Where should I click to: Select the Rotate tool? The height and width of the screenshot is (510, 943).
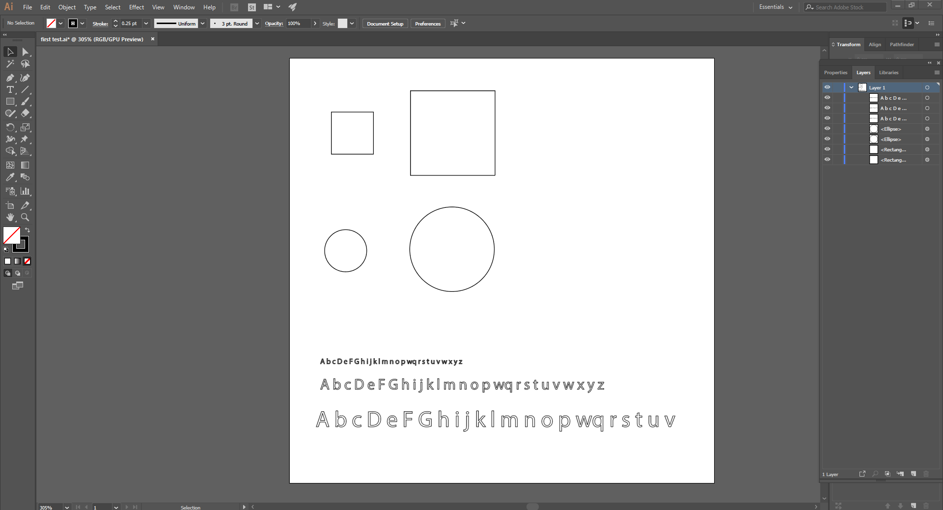pos(10,127)
